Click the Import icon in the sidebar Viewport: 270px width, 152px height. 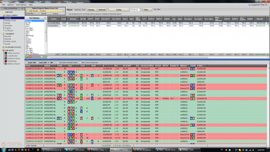point(3,12)
